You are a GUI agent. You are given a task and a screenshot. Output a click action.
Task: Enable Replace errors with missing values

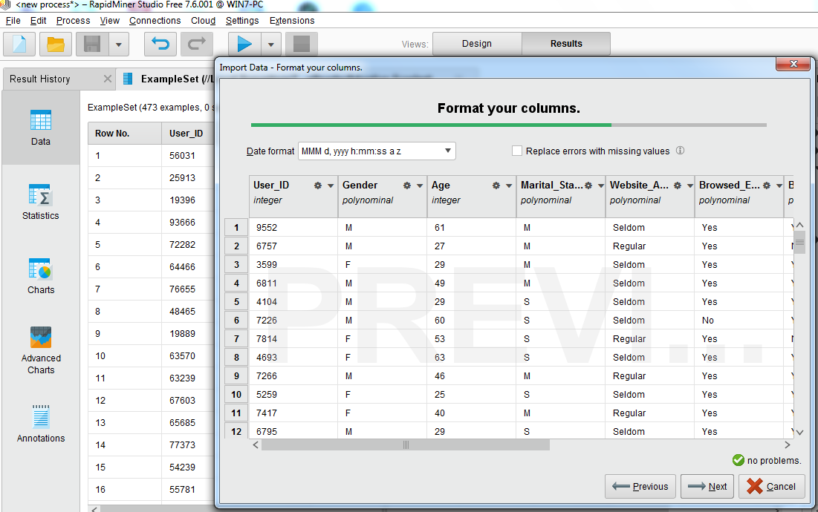[516, 151]
